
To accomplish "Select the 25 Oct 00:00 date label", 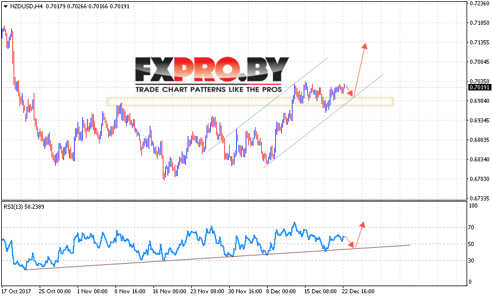I will tap(54, 291).
